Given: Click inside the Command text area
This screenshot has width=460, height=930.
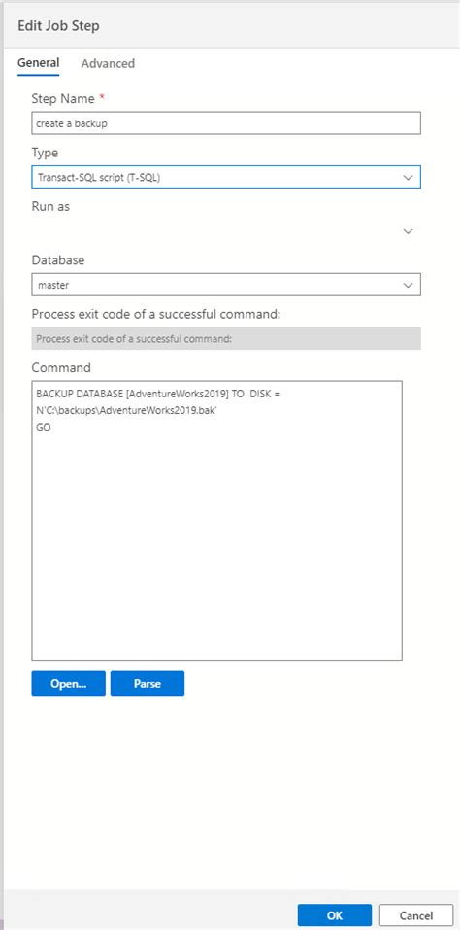Looking at the screenshot, I should [x=216, y=520].
